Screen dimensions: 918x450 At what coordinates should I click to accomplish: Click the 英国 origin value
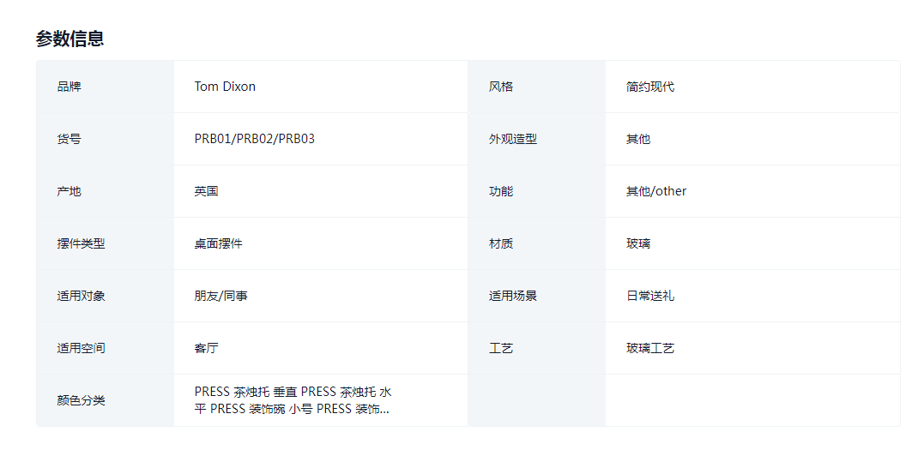point(206,191)
